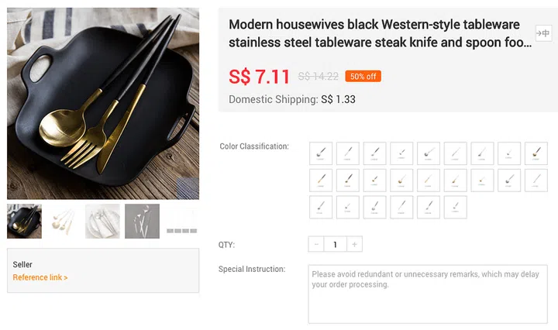The width and height of the screenshot is (558, 330).
Task: Click the translate icon beside product title
Action: [x=544, y=33]
